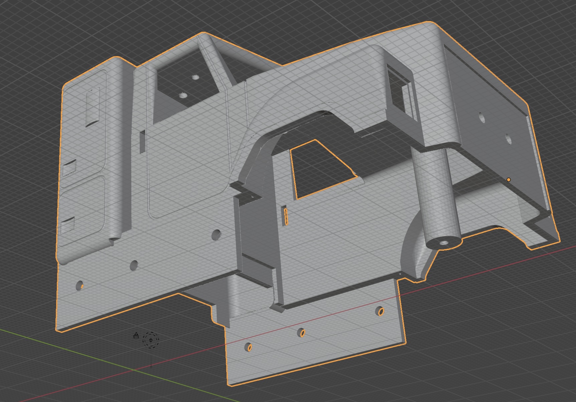
Task: Click the upper hole inside top-left rectangular opening
Action: 195,77
